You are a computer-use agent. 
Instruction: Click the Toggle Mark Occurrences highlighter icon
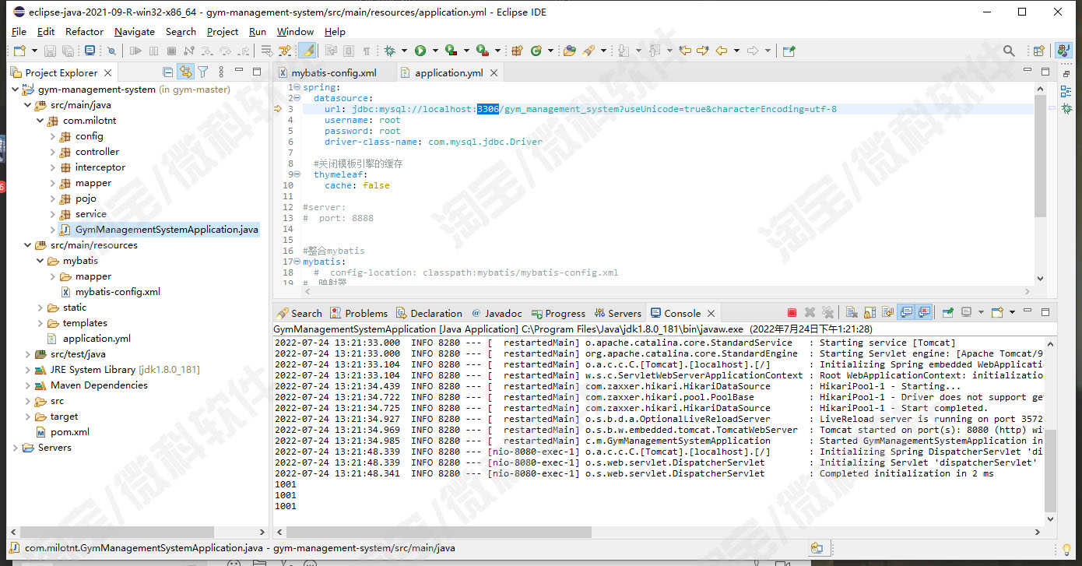click(x=307, y=51)
